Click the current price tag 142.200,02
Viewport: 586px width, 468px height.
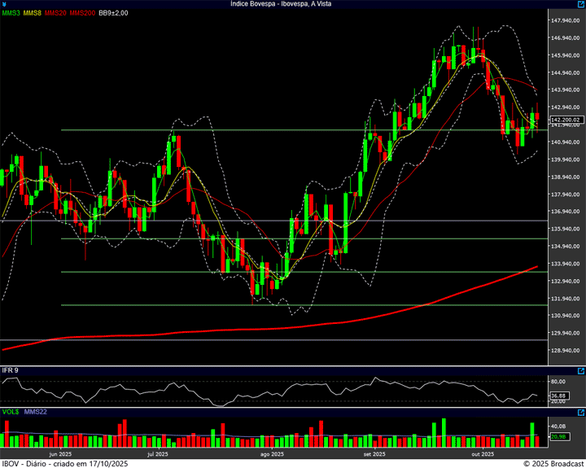(558, 120)
